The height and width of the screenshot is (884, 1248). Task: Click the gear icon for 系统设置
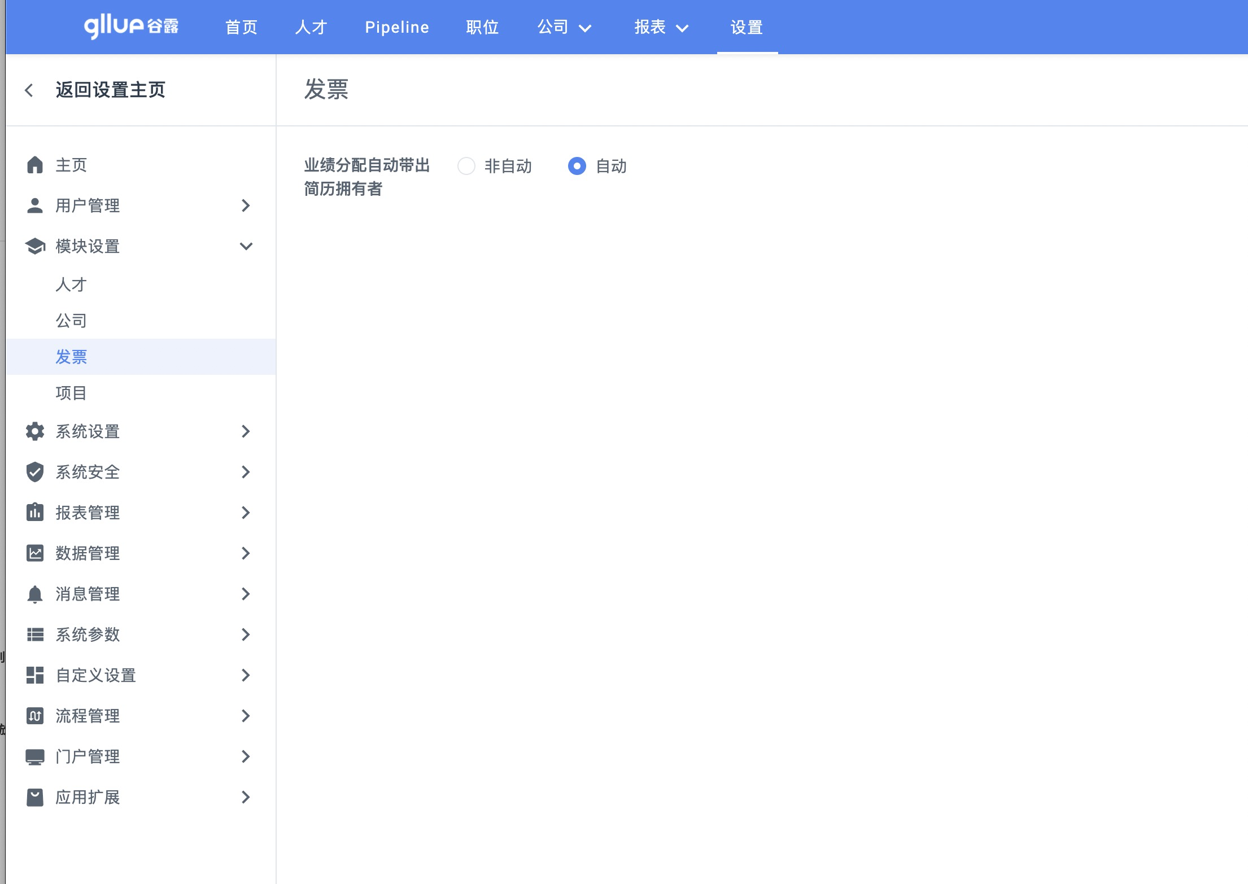pyautogui.click(x=35, y=431)
